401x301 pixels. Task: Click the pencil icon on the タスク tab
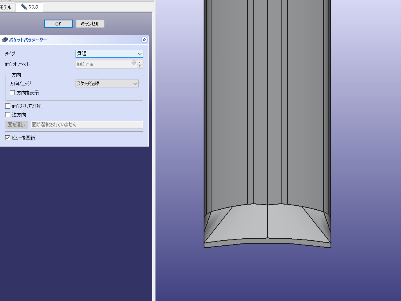point(24,7)
